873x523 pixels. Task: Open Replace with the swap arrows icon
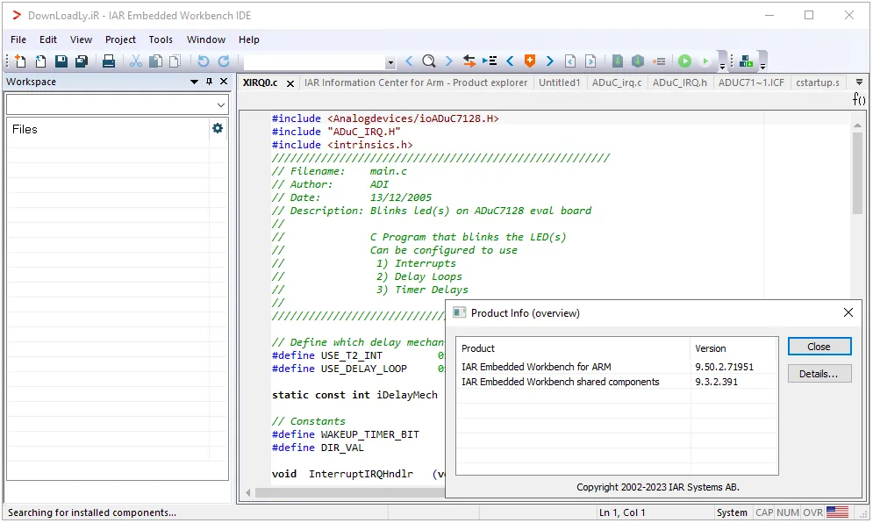tap(469, 61)
